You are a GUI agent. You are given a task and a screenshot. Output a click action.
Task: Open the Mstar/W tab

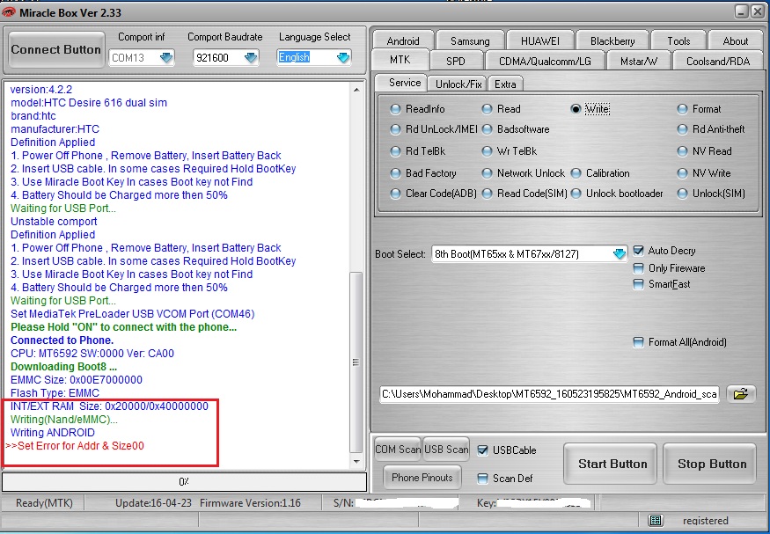point(638,61)
